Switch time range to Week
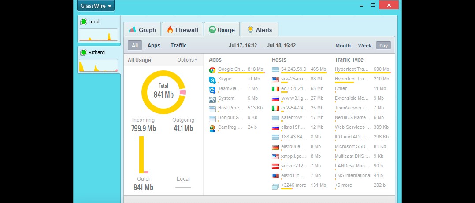The width and height of the screenshot is (475, 203). click(365, 46)
